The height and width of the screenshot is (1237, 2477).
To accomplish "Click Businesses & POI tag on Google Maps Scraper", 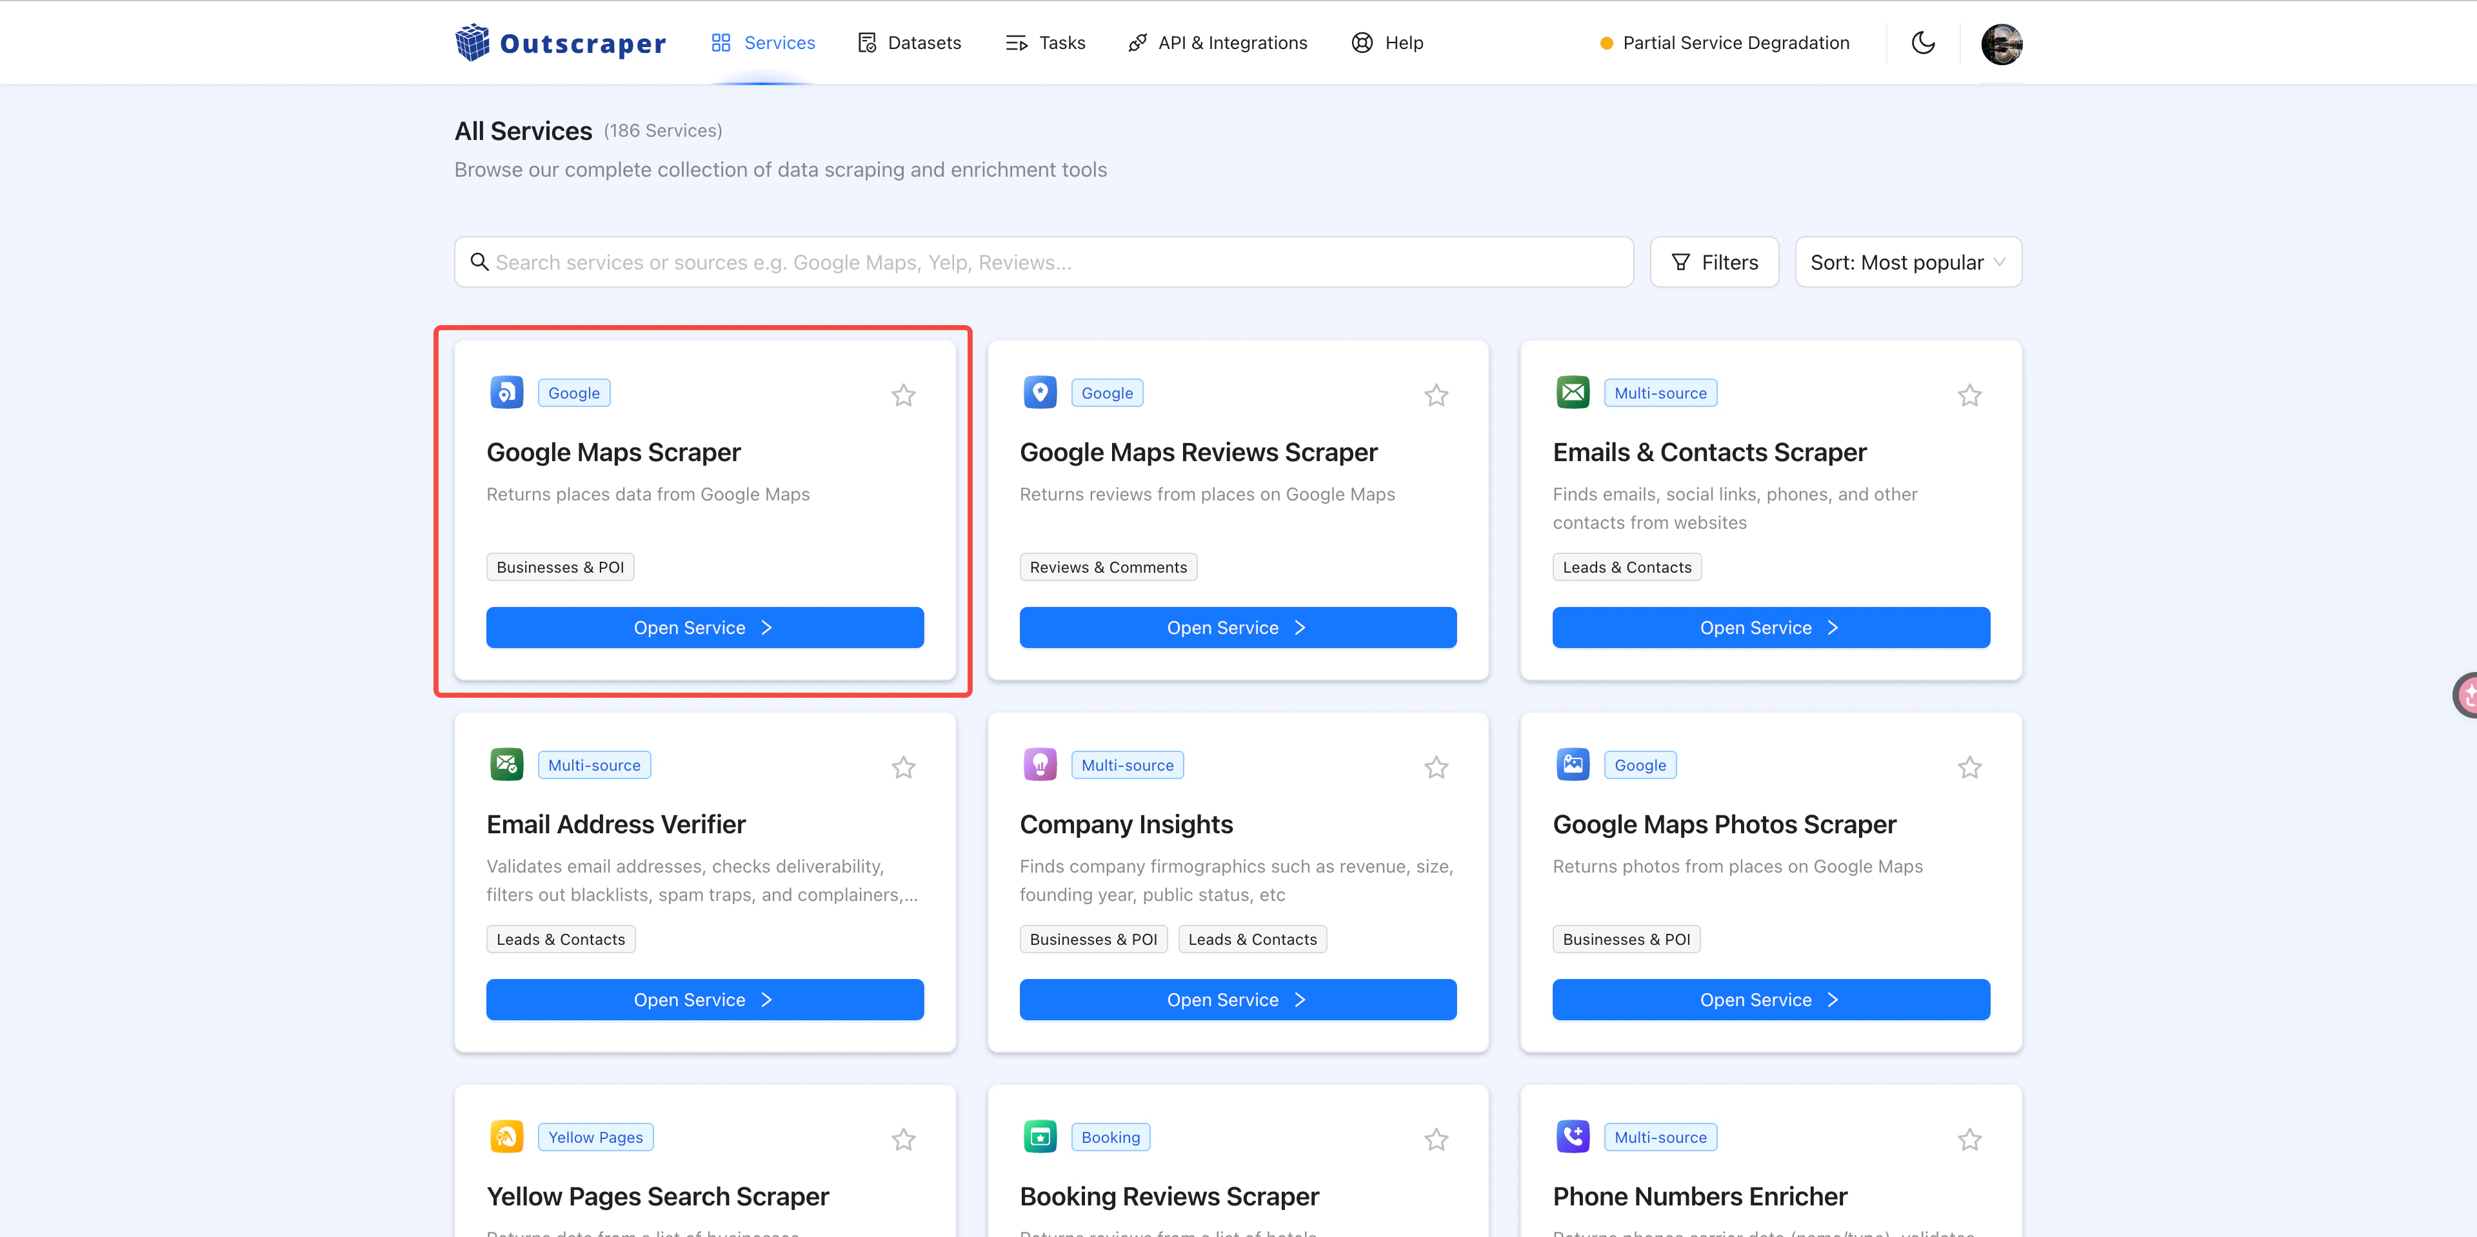I will pos(561,567).
